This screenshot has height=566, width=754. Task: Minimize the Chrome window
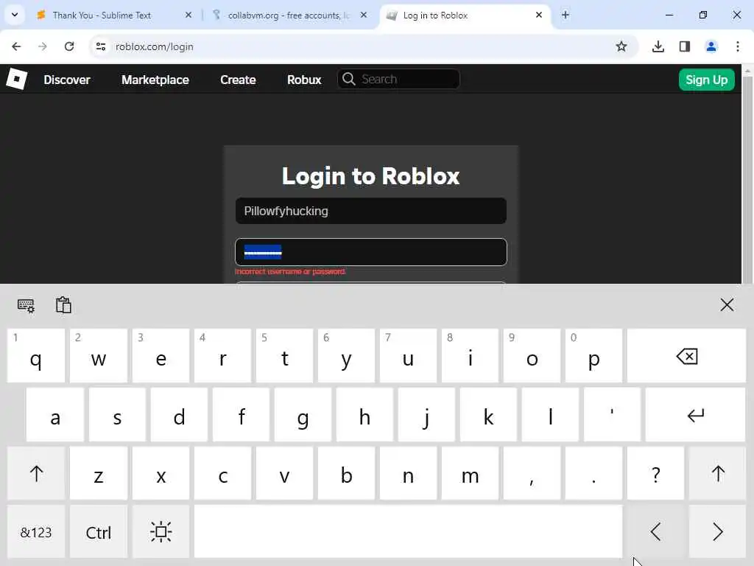[x=669, y=15]
